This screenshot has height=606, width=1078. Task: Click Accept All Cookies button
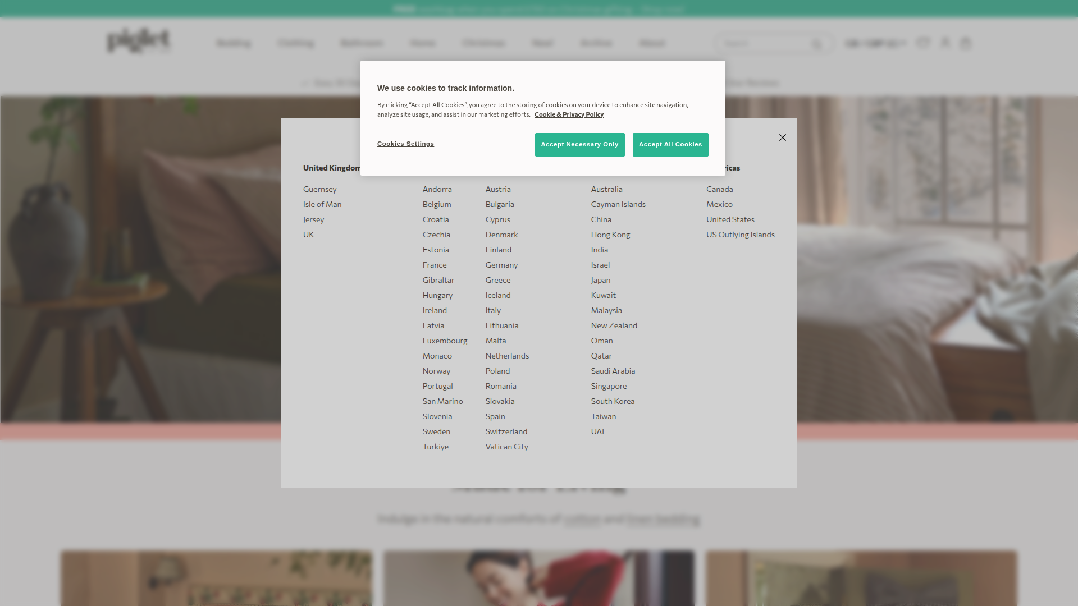pyautogui.click(x=670, y=145)
